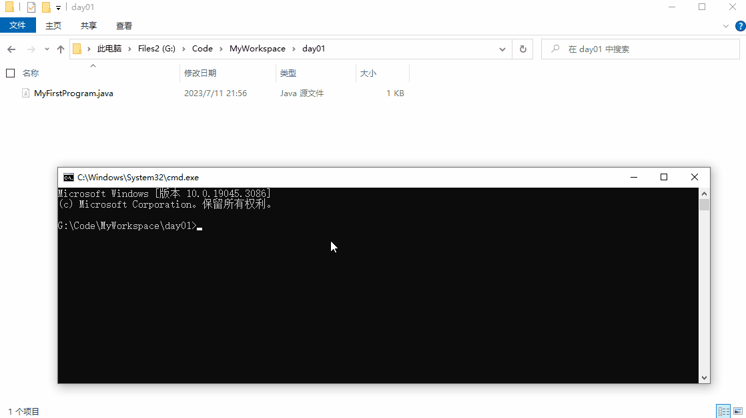Open the 查看 ribbon tab
This screenshot has width=746, height=418.
pyautogui.click(x=123, y=26)
